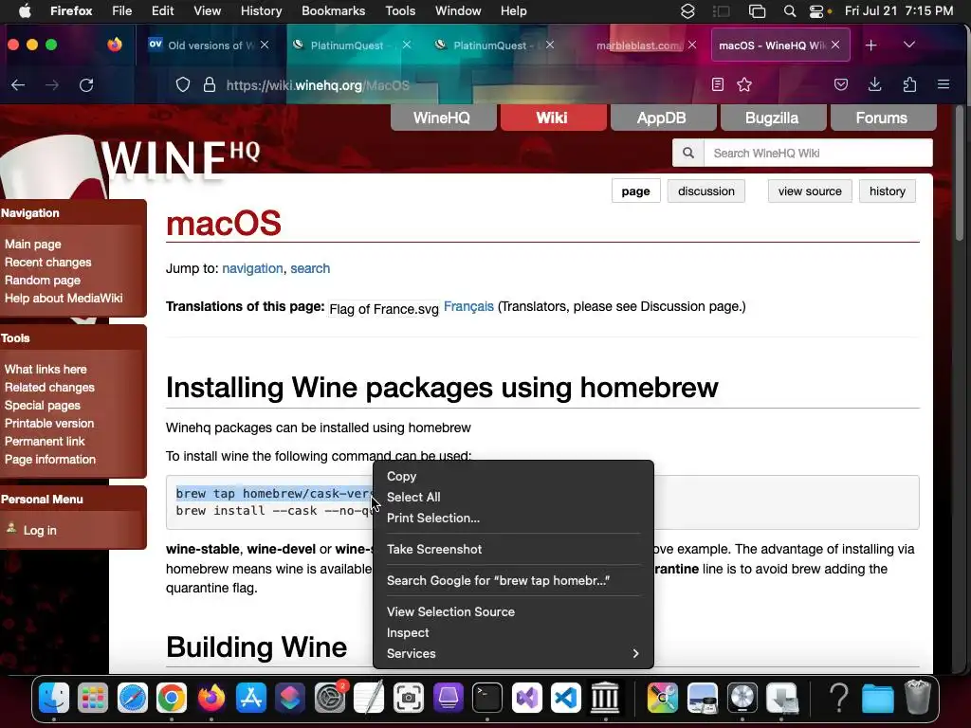Open the Screenshot app in the dock
The width and height of the screenshot is (971, 728).
pyautogui.click(x=408, y=698)
